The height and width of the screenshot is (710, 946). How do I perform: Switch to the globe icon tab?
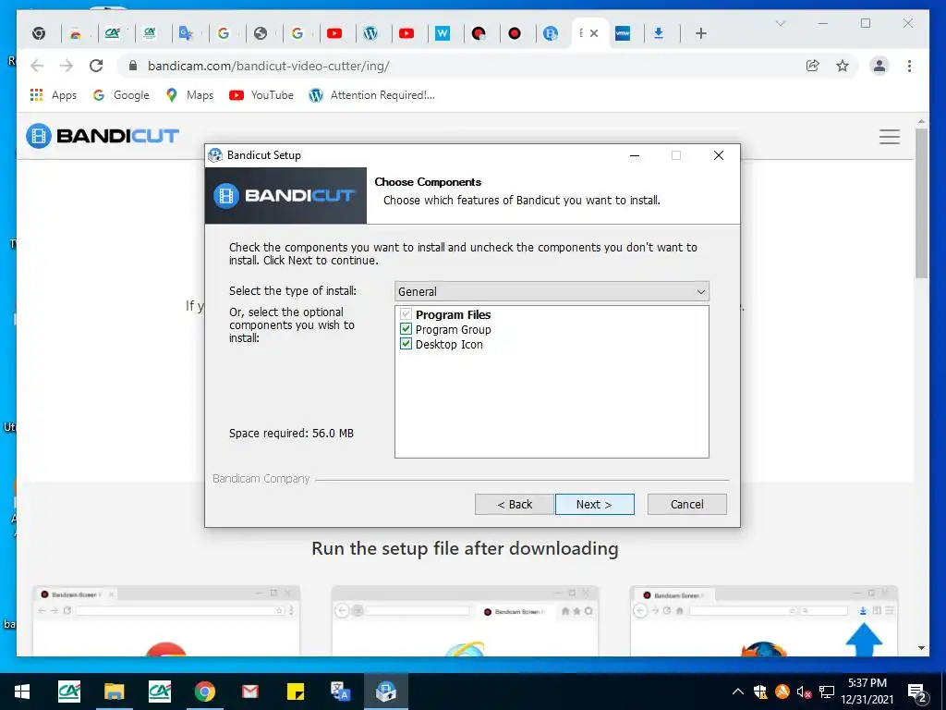[x=260, y=33]
